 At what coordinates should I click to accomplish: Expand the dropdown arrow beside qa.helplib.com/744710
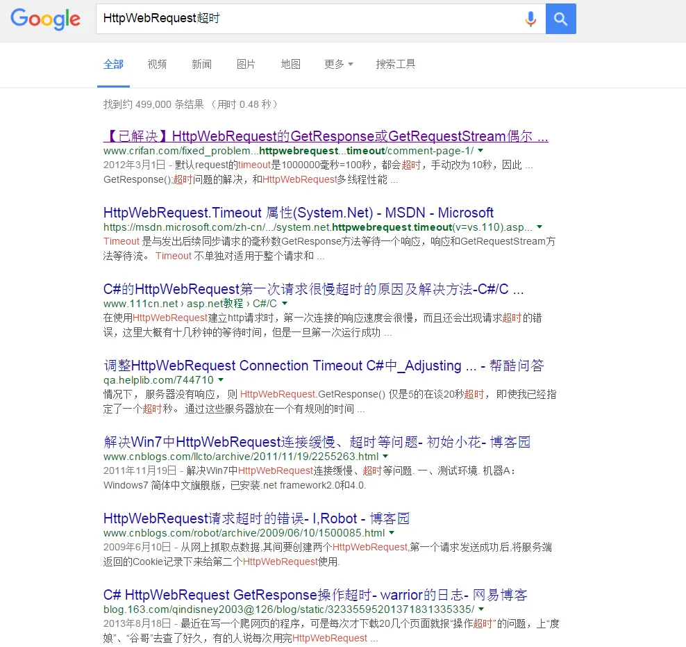click(221, 379)
